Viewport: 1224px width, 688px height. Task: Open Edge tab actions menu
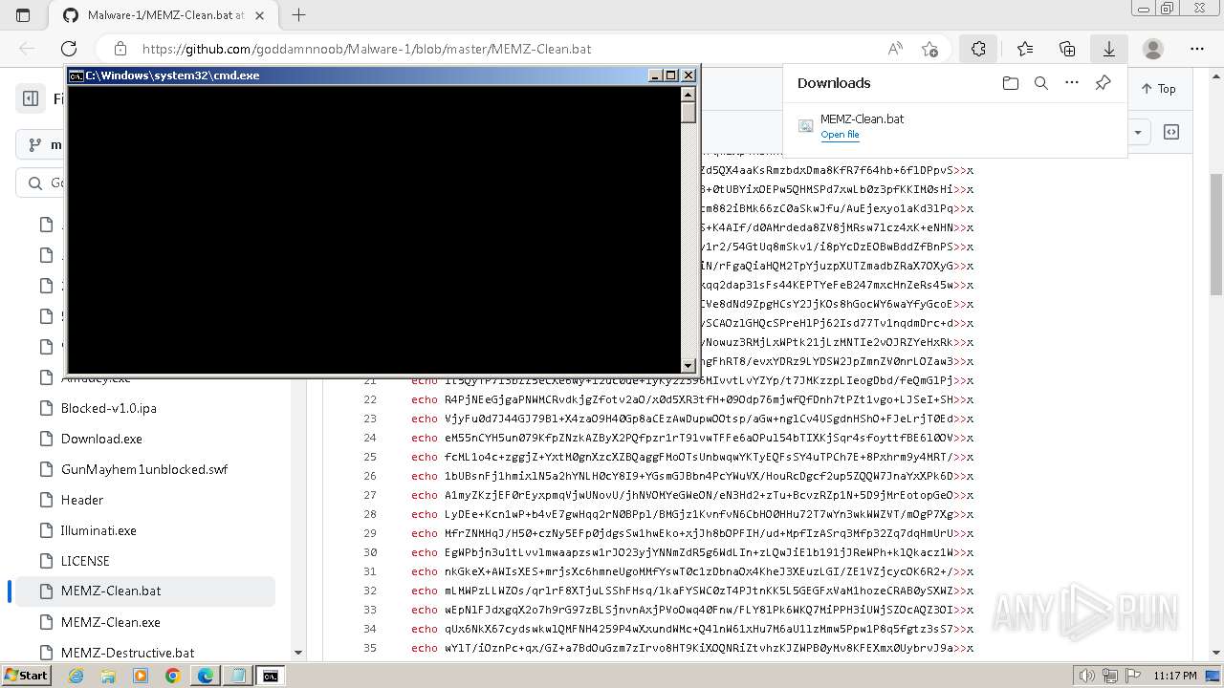click(24, 15)
